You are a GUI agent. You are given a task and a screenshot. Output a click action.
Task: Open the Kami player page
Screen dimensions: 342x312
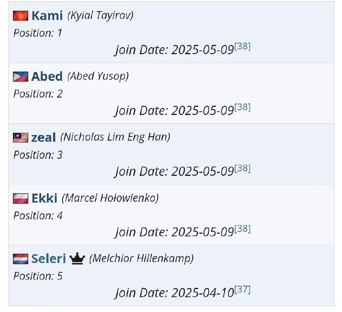coord(47,16)
